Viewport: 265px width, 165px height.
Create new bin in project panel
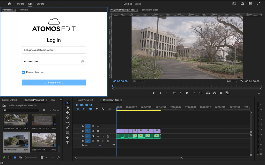pyautogui.click(x=44, y=110)
